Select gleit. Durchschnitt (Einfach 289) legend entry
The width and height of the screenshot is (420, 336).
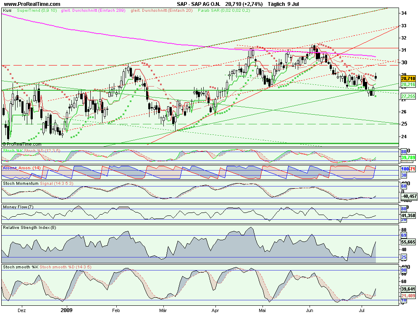point(93,10)
